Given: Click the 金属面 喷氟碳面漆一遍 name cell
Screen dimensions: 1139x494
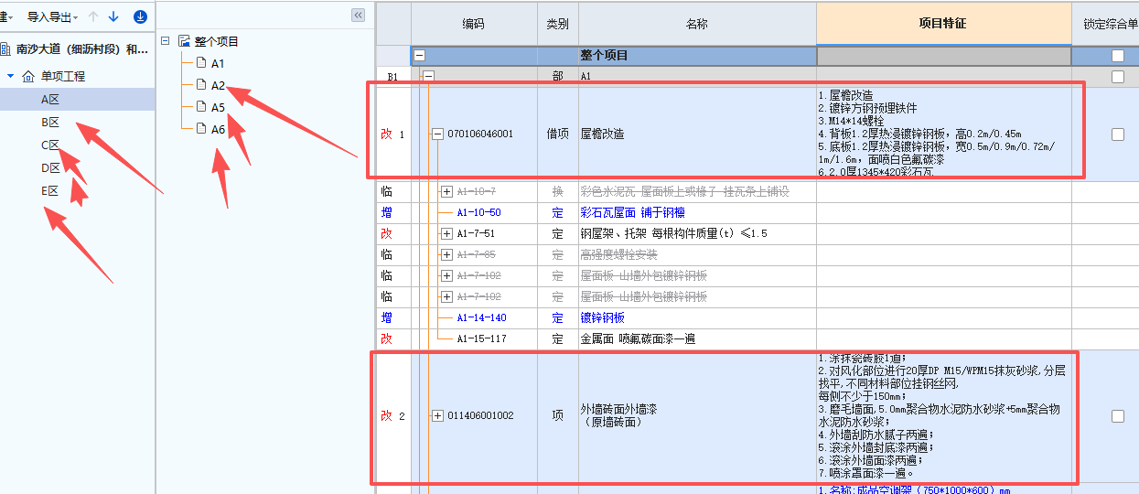Looking at the screenshot, I should [x=697, y=338].
